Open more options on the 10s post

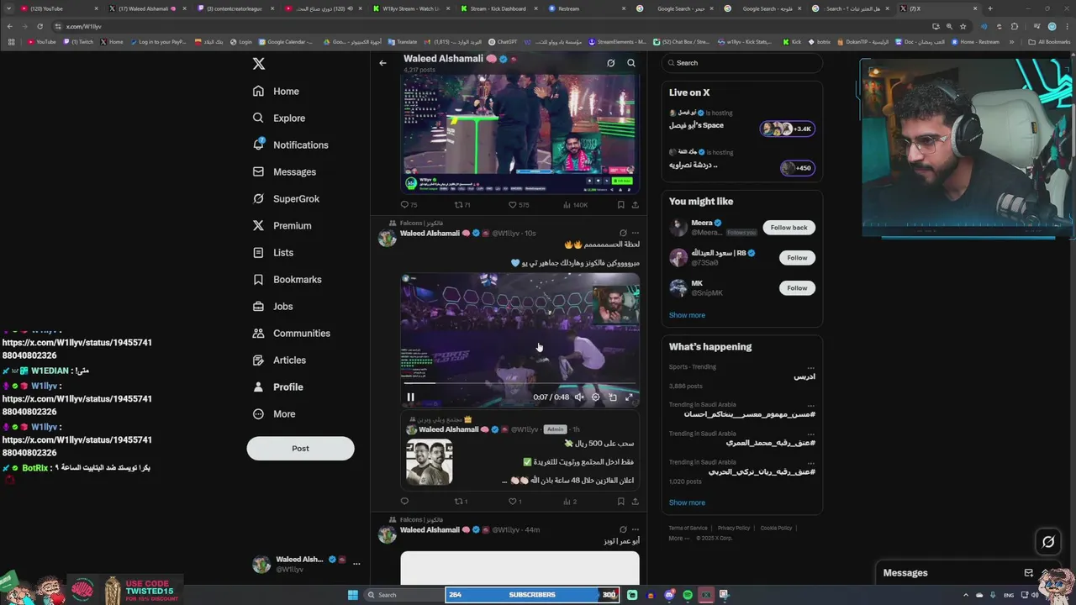(x=636, y=233)
